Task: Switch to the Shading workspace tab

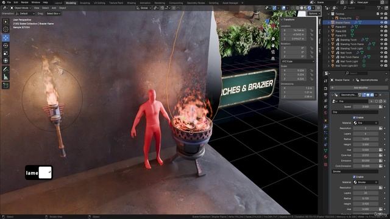Action: click(132, 3)
